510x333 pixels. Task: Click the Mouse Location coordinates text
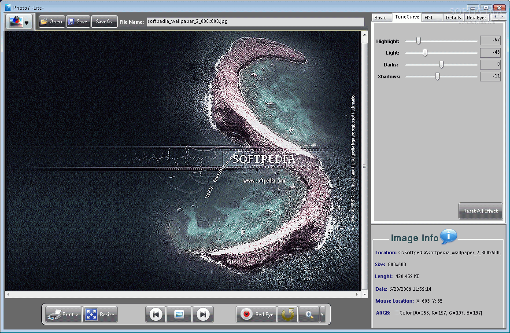(429, 301)
